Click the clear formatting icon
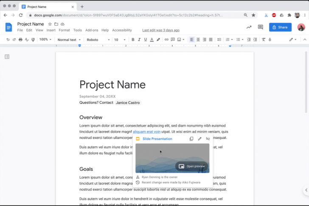 [x=264, y=40]
